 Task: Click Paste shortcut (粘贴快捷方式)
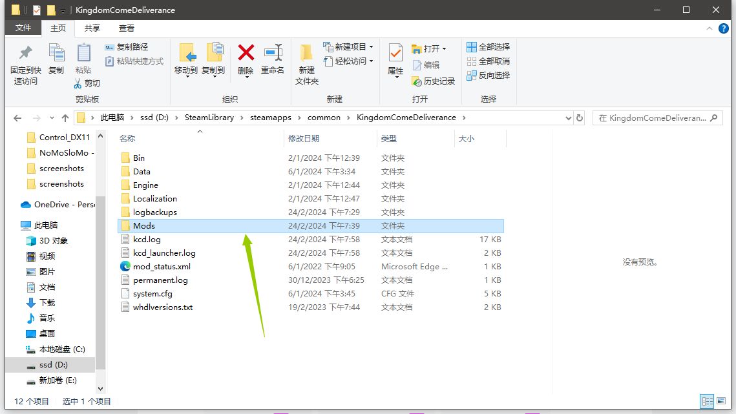point(134,61)
